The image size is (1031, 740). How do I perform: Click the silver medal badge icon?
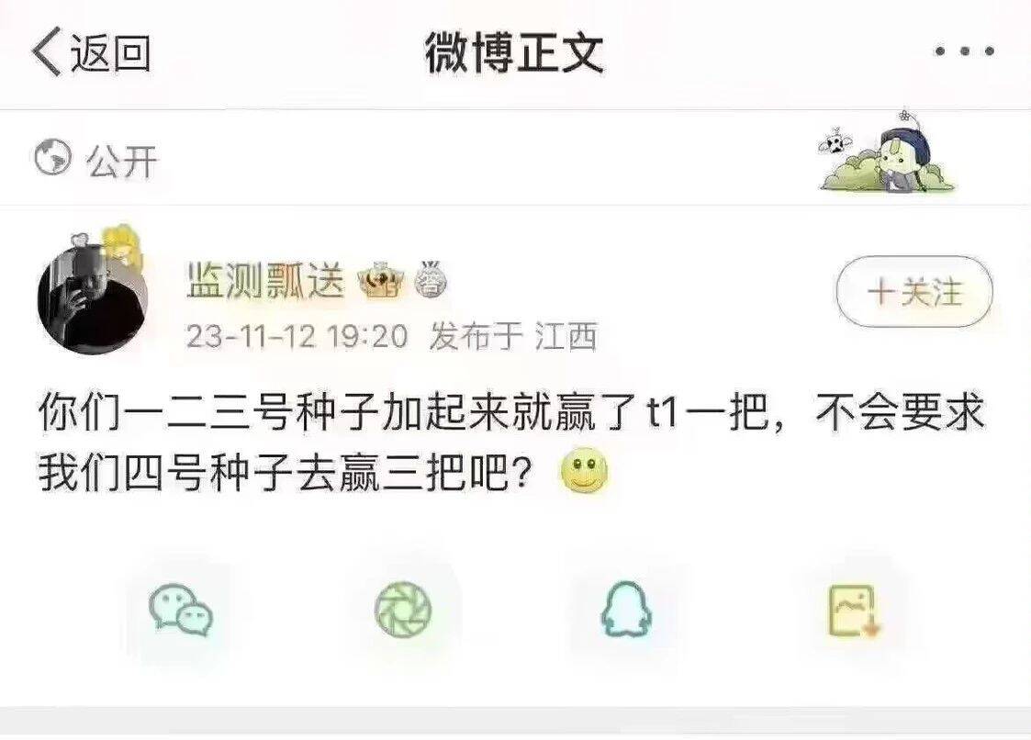point(431,280)
